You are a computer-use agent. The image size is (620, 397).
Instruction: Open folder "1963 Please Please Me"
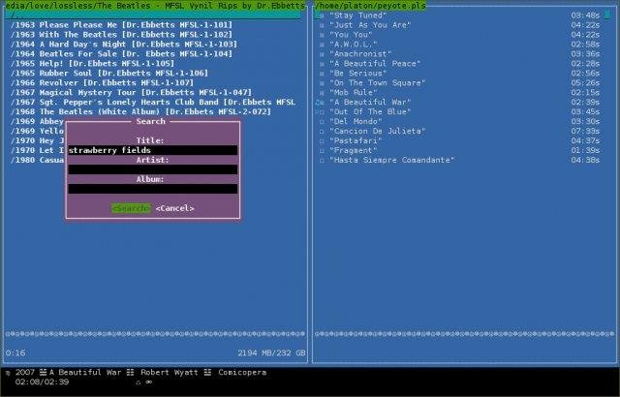(121, 25)
